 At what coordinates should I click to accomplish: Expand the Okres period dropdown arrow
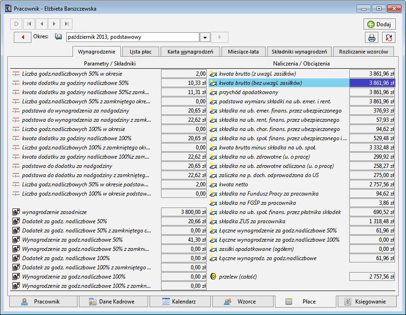(205, 37)
